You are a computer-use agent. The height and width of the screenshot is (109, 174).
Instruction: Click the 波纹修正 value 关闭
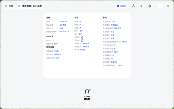click(x=113, y=38)
